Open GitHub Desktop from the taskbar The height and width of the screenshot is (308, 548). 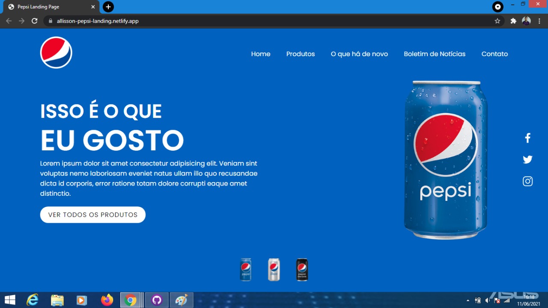coord(157,300)
